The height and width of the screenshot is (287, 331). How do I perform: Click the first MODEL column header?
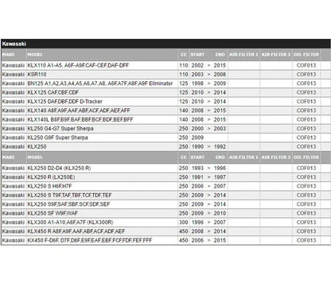tap(35, 55)
